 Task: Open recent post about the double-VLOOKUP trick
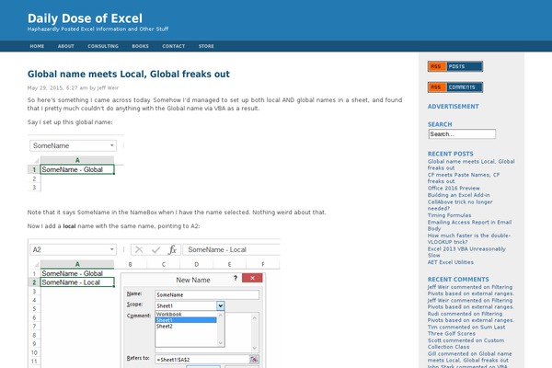[x=468, y=238]
